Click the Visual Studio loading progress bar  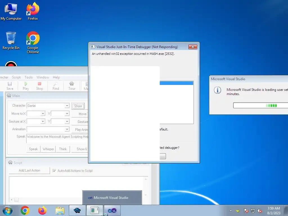tap(260, 105)
